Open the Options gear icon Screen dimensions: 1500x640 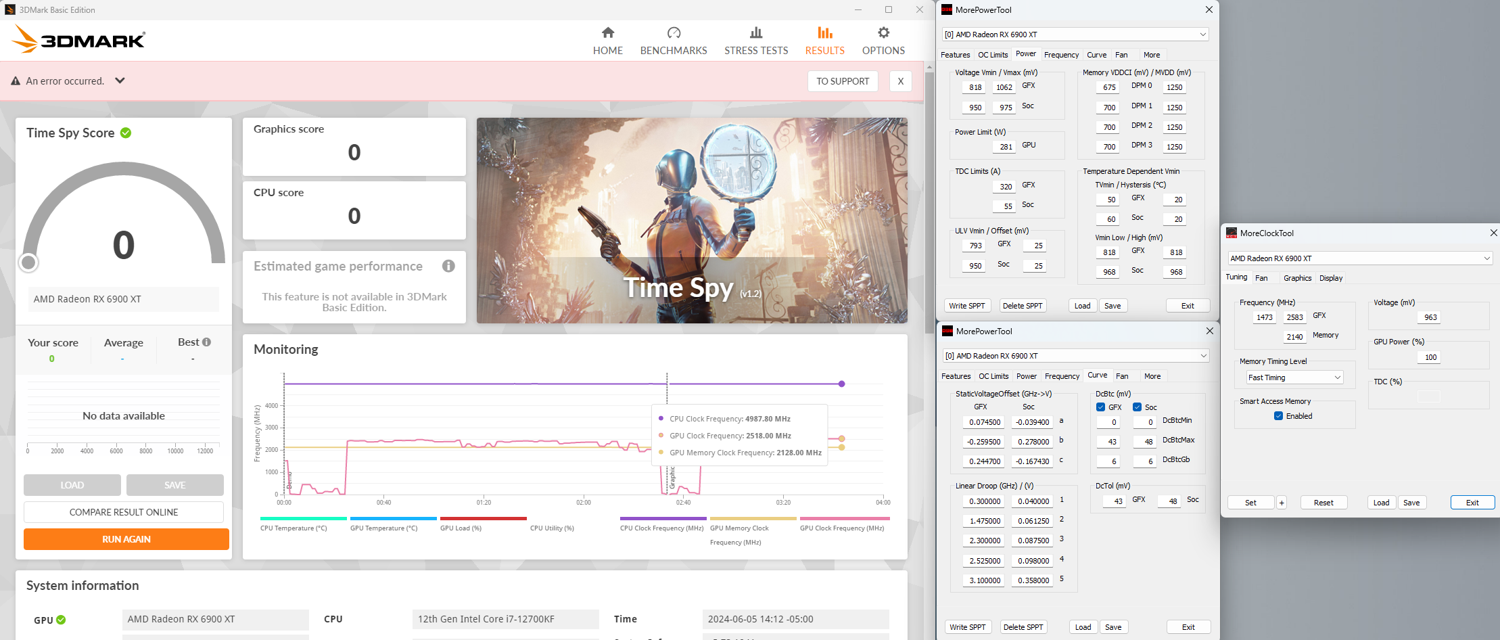(x=883, y=39)
